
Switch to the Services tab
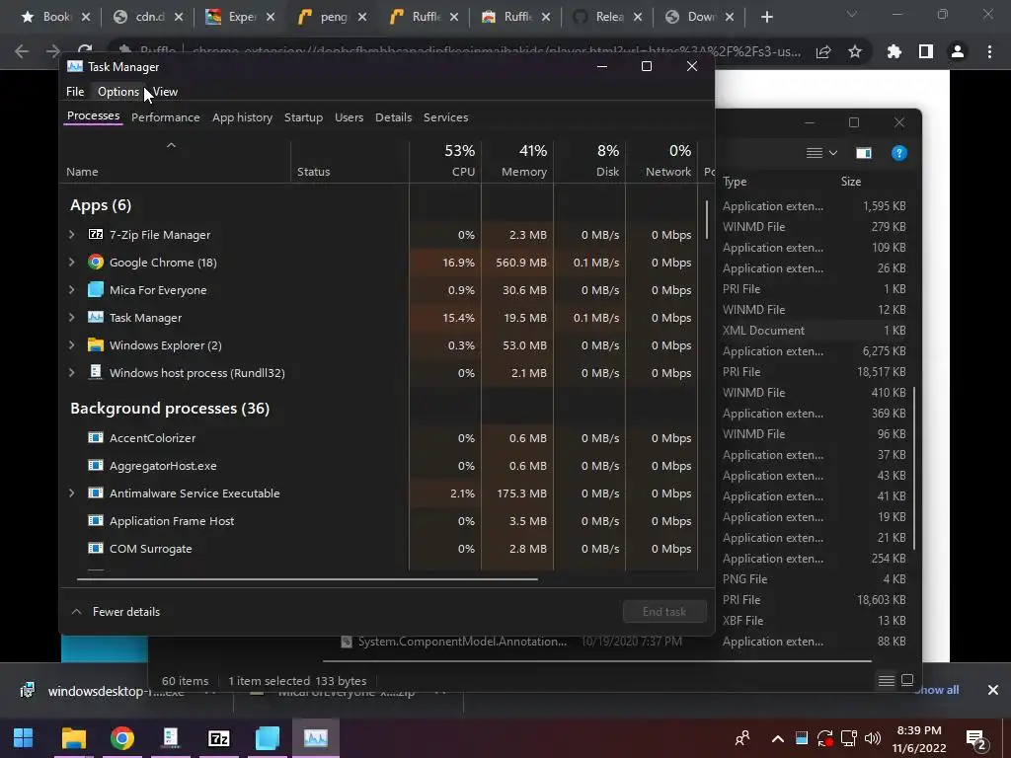(445, 117)
